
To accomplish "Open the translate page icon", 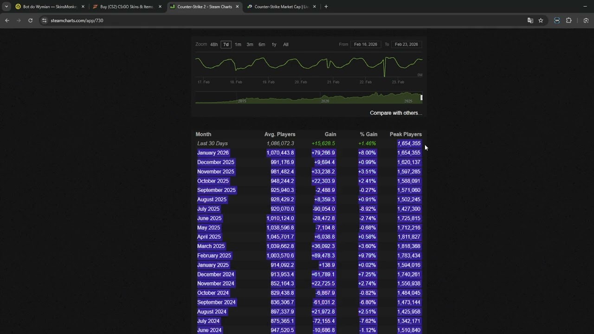I will tap(530, 20).
